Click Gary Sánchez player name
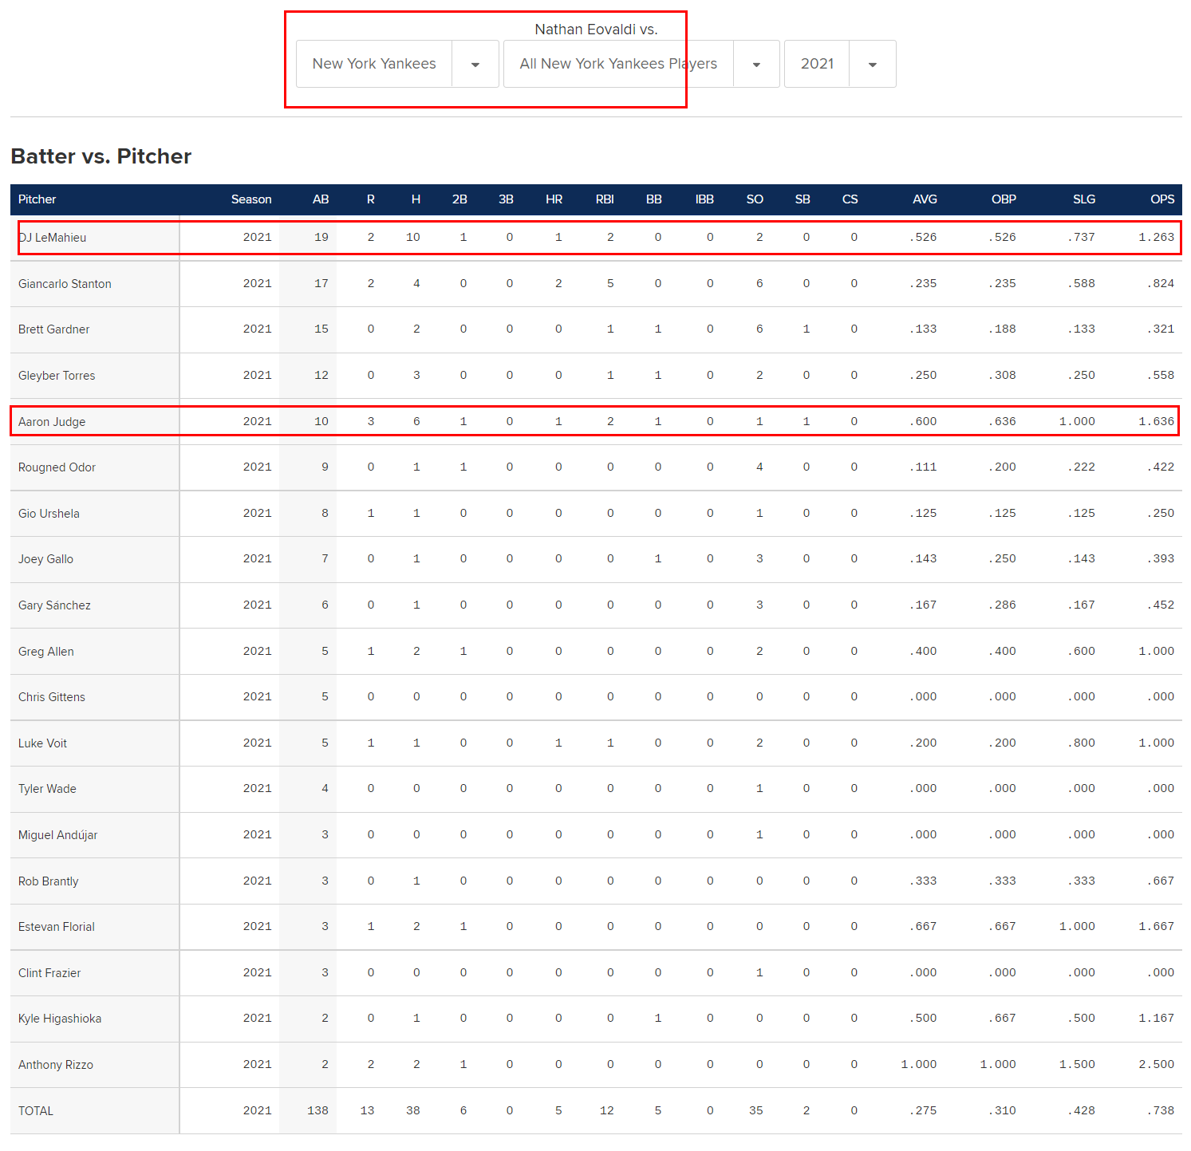1191x1151 pixels. 54,605
